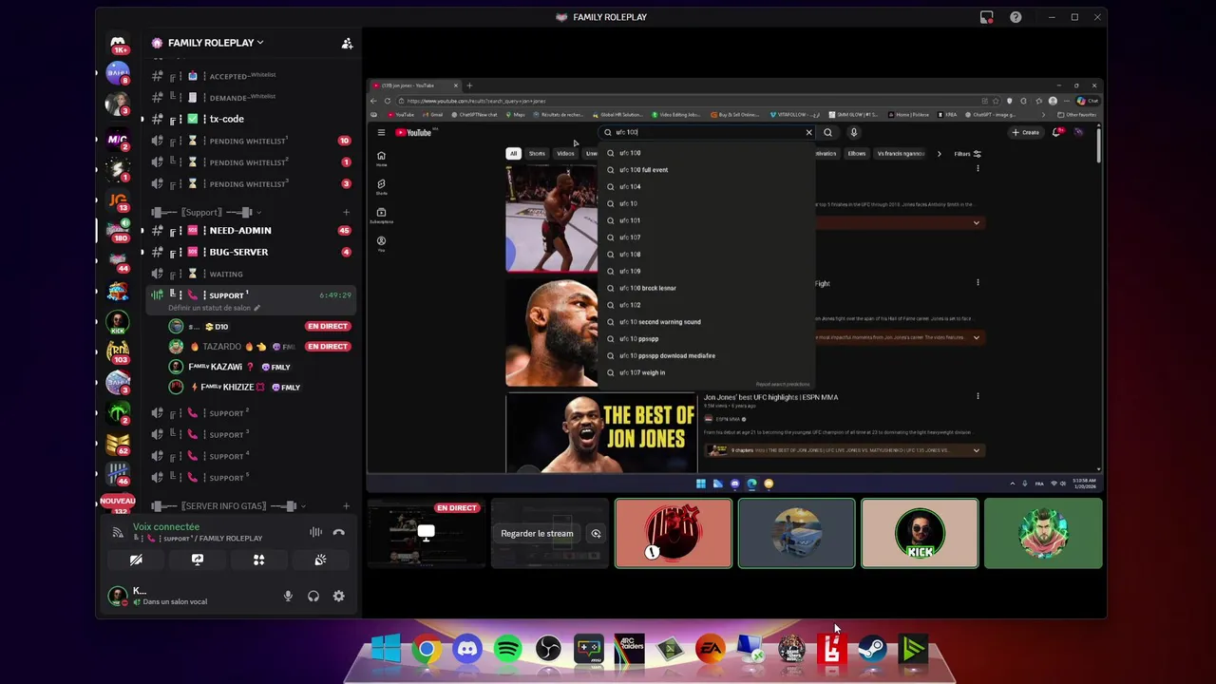Viewport: 1216px width, 684px height.
Task: Join PENDING WHITELIST 2 voice channel
Action: click(x=251, y=162)
